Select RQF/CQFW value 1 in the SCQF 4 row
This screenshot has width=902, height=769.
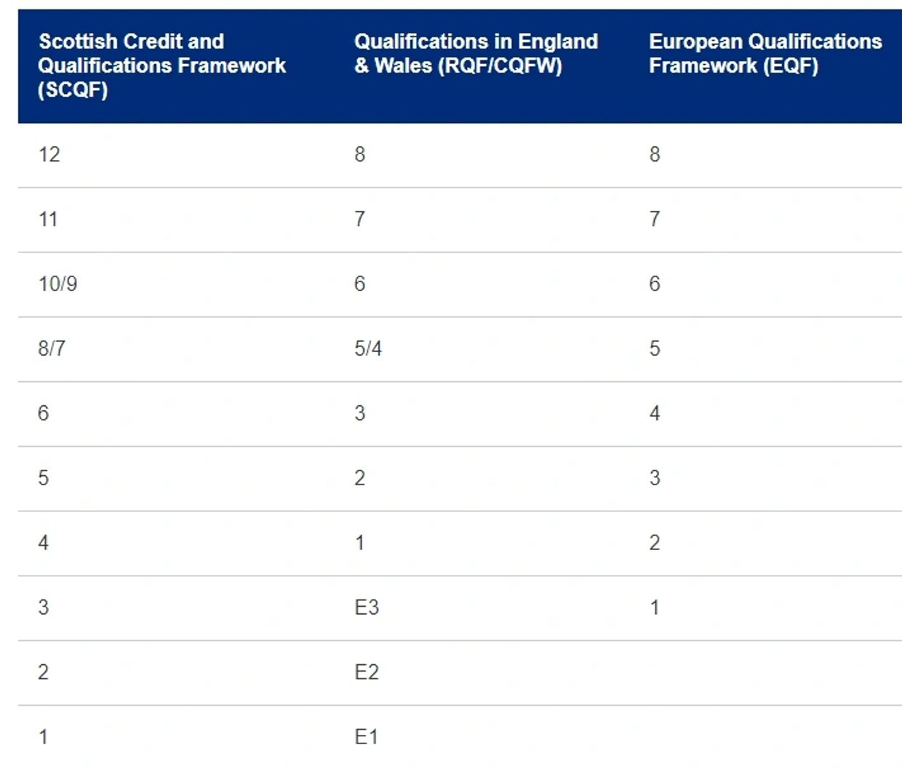360,543
